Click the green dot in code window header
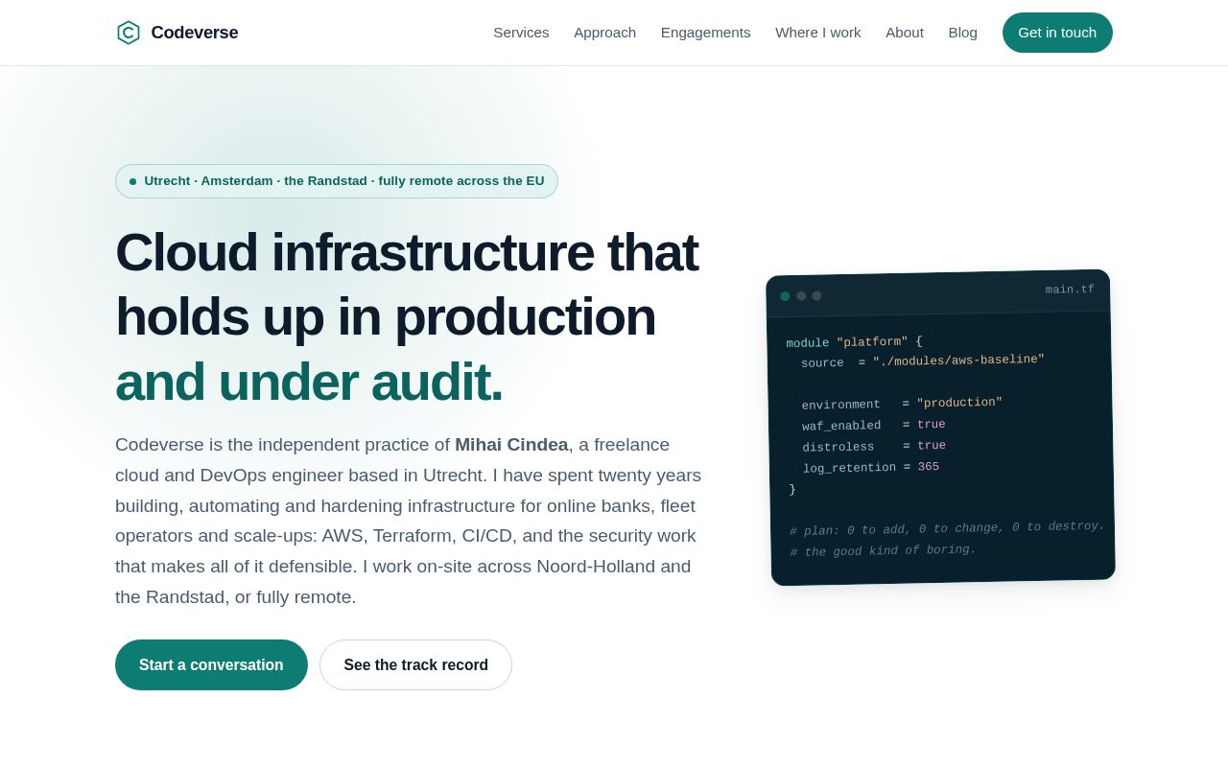Screen dimensions: 1228x767 [785, 296]
